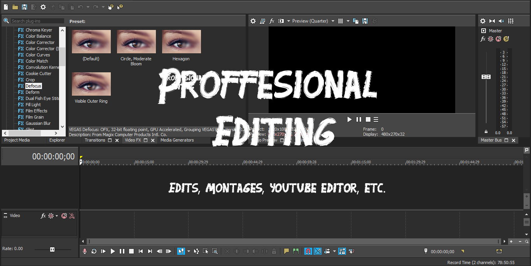Show the grid overlay in the preview

point(340,21)
